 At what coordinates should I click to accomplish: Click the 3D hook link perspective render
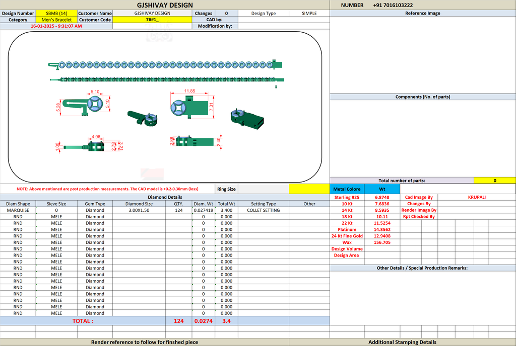143,118
